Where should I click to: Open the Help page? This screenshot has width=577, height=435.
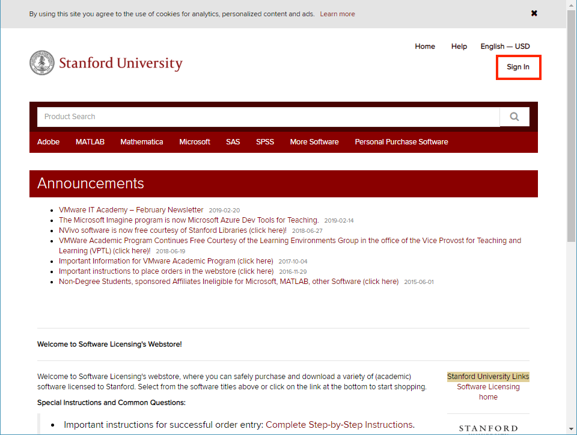(x=459, y=46)
